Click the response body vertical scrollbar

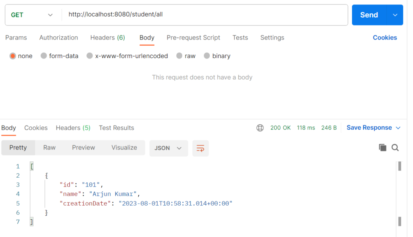point(400,194)
